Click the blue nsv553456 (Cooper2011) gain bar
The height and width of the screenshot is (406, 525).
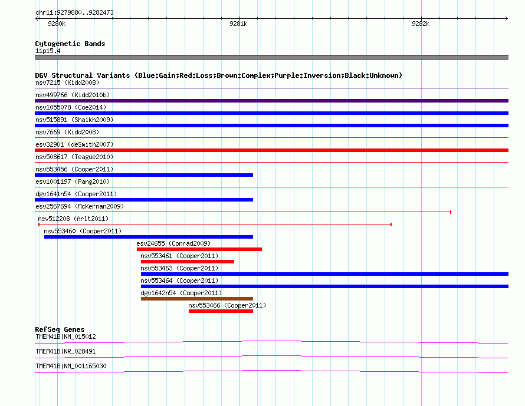click(x=144, y=175)
